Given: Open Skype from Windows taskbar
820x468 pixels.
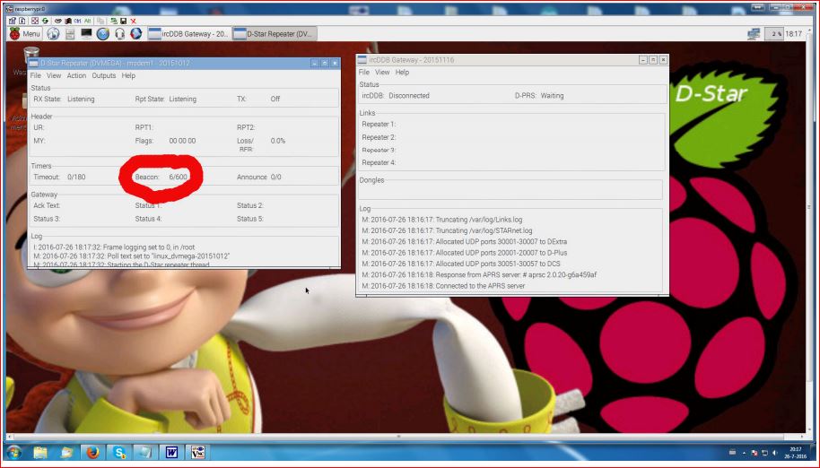Looking at the screenshot, I should [x=119, y=452].
